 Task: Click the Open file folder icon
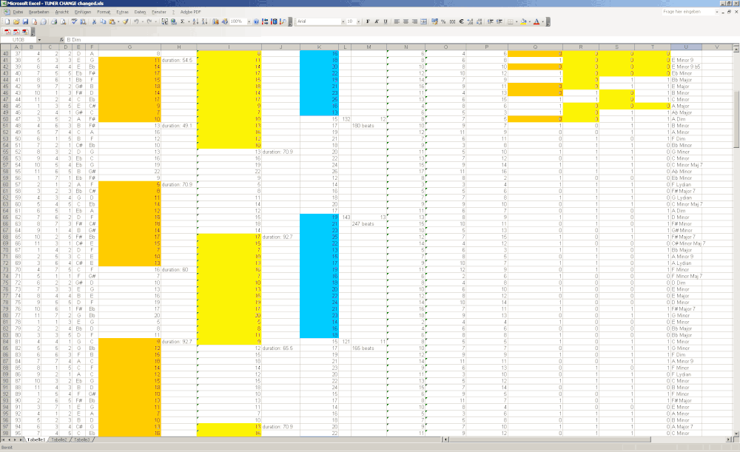16,21
